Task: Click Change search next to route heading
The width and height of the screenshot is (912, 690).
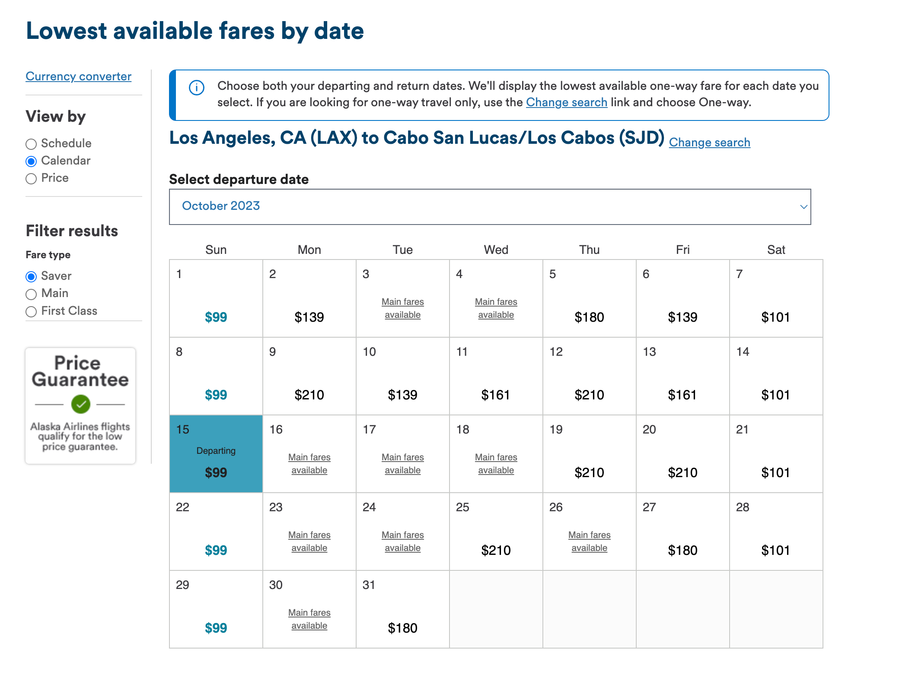Action: pos(710,142)
